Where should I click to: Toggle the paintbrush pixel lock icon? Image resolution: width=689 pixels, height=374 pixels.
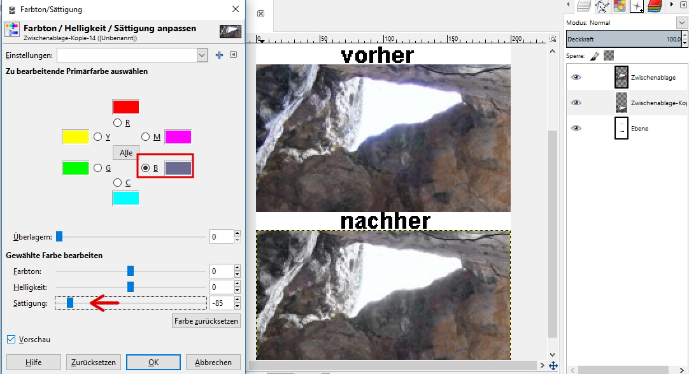pyautogui.click(x=594, y=56)
